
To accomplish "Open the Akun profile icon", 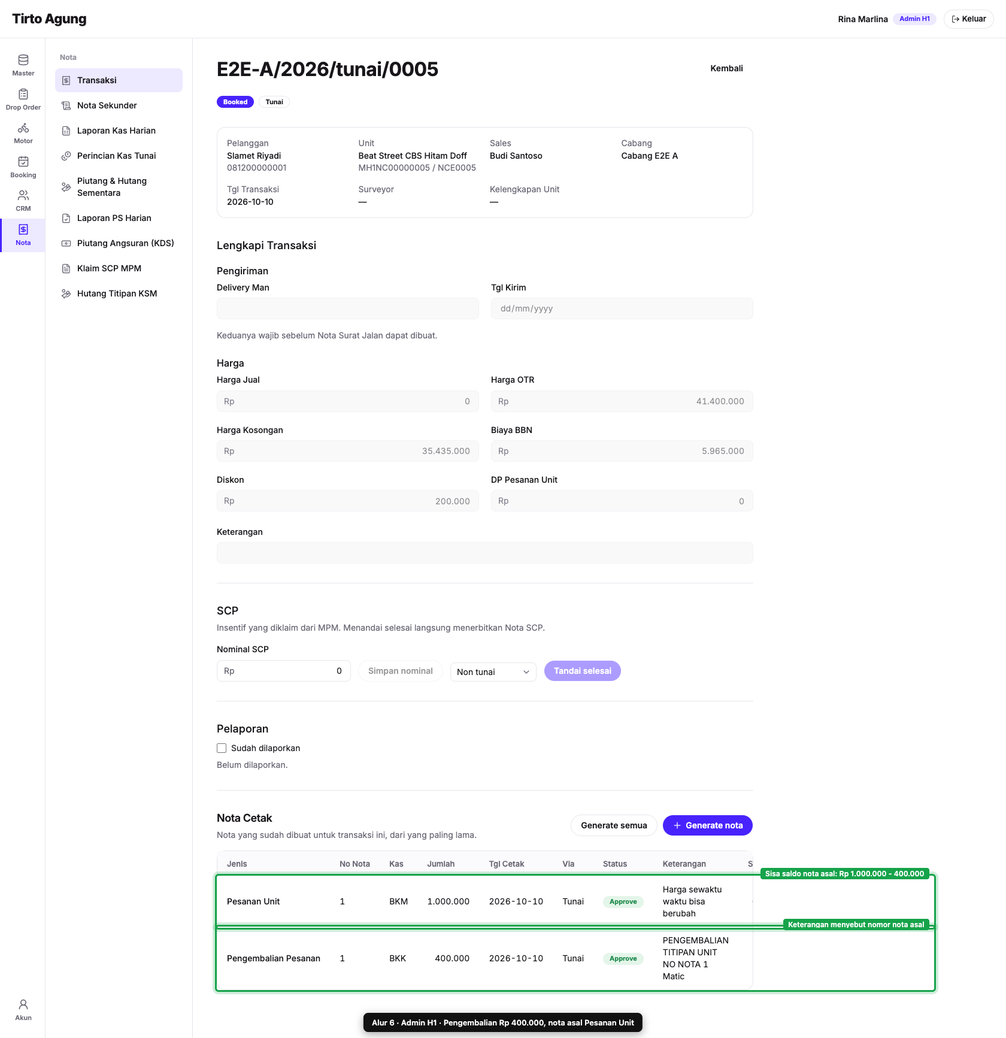I will [23, 1004].
